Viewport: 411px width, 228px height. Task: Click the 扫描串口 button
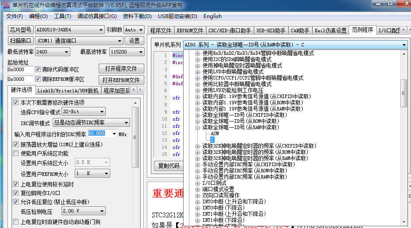click(x=20, y=41)
